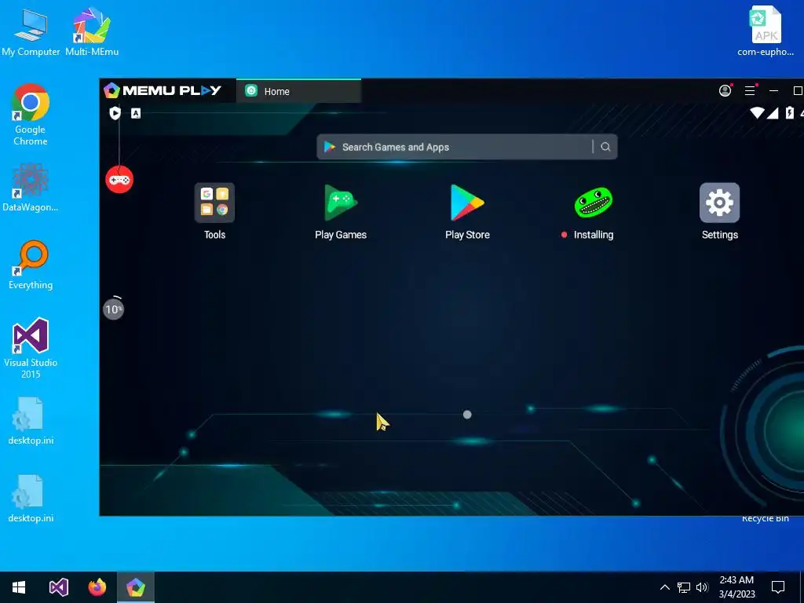Open the Tools folder in MEmu
The width and height of the screenshot is (804, 603).
(x=214, y=203)
